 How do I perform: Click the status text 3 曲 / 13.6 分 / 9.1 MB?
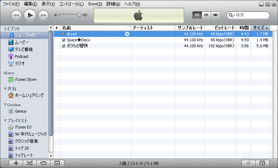point(139,163)
